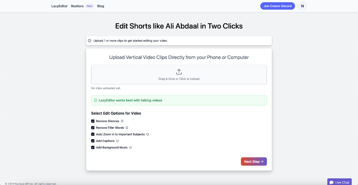The image size is (358, 185).
Task: Click the New badge beside Realtors
Action: (x=90, y=6)
